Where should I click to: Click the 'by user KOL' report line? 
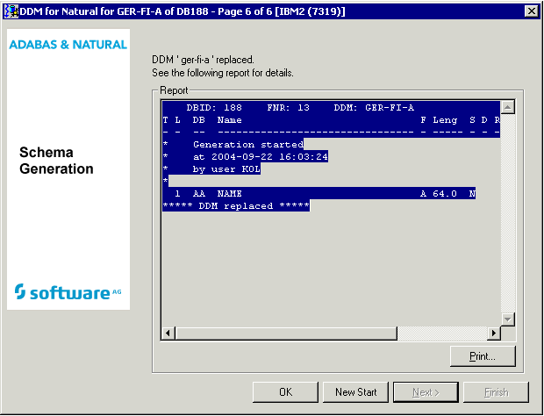pos(225,169)
